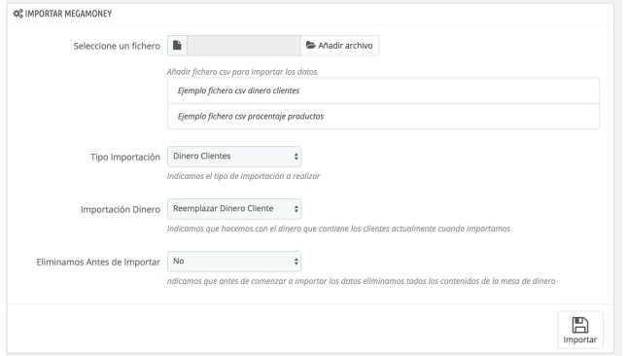Click the Seleccione un fichero label
The image size is (628, 356).
pos(117,46)
